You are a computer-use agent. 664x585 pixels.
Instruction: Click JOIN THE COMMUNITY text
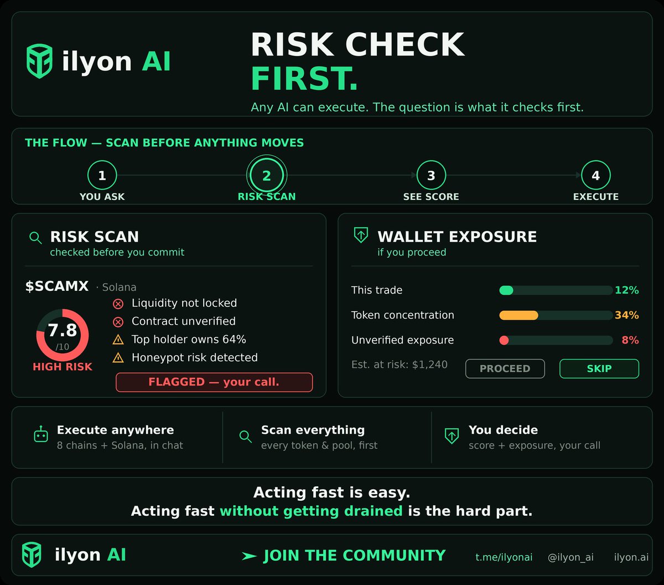pyautogui.click(x=354, y=556)
